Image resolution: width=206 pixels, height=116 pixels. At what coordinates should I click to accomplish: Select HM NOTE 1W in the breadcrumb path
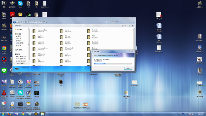[33, 22]
